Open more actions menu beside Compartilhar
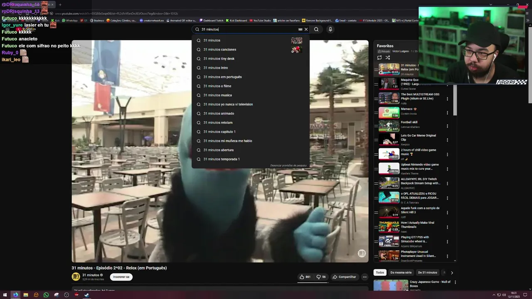The image size is (532, 299). (x=365, y=277)
